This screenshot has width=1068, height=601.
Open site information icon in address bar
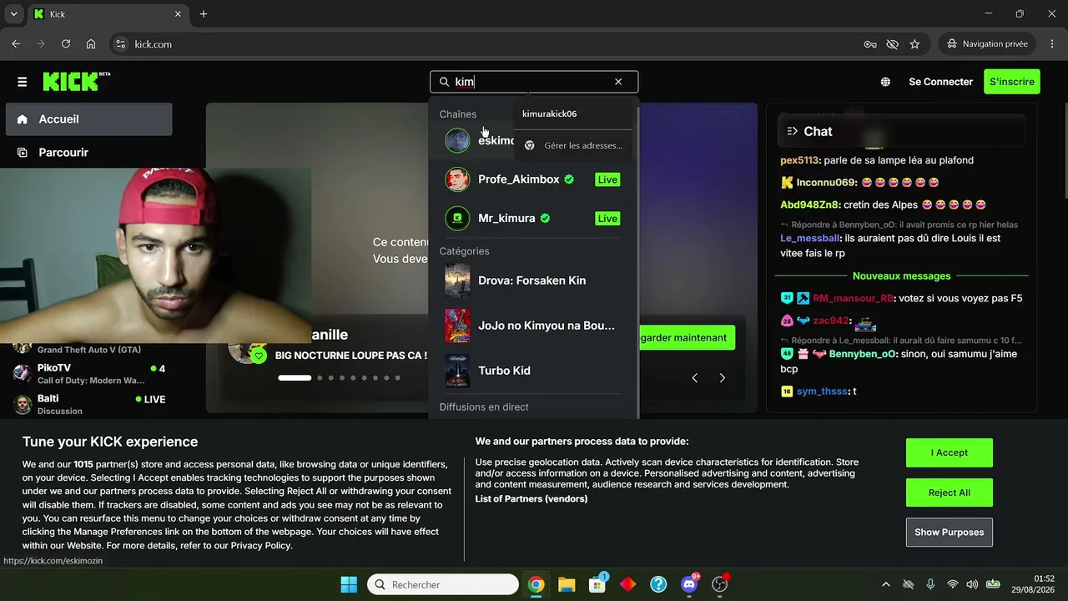click(120, 44)
